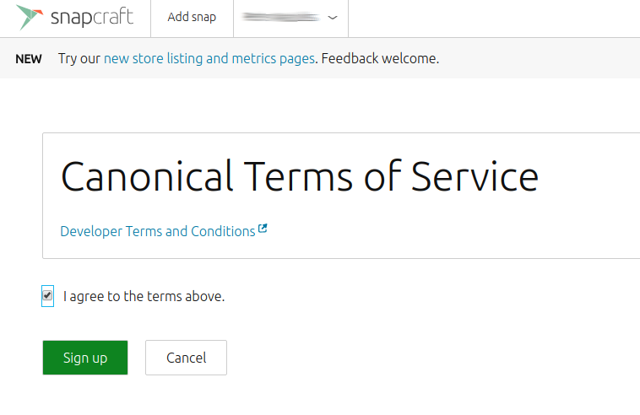Click the green Sign up button
Screen dimensions: 640x415
pos(85,358)
